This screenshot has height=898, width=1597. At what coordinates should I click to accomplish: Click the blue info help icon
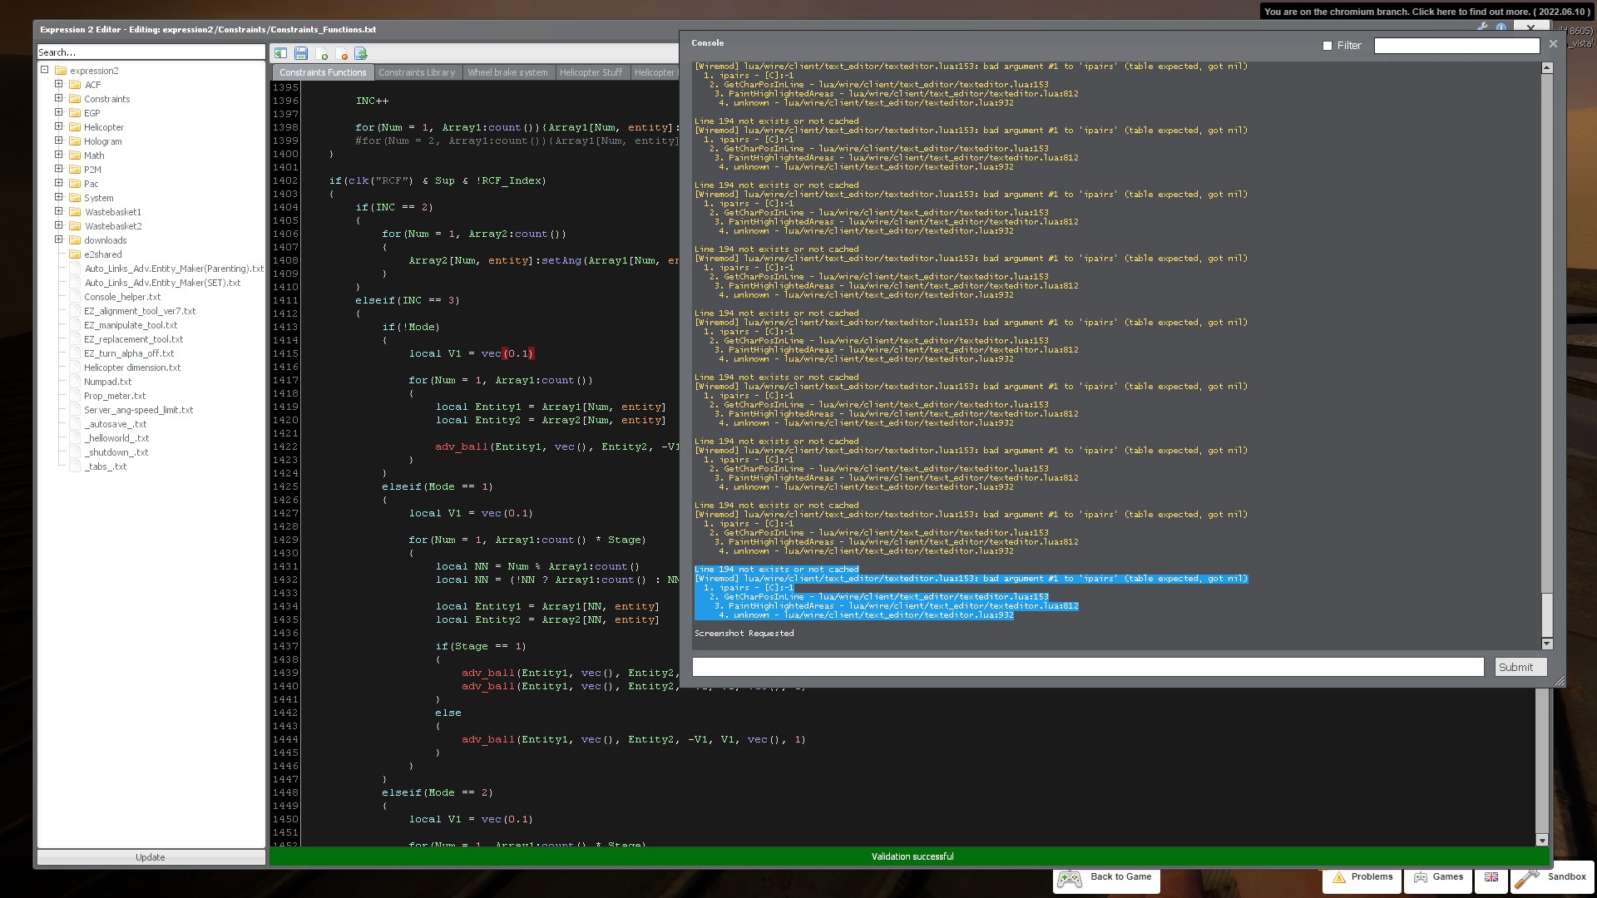pos(1501,27)
